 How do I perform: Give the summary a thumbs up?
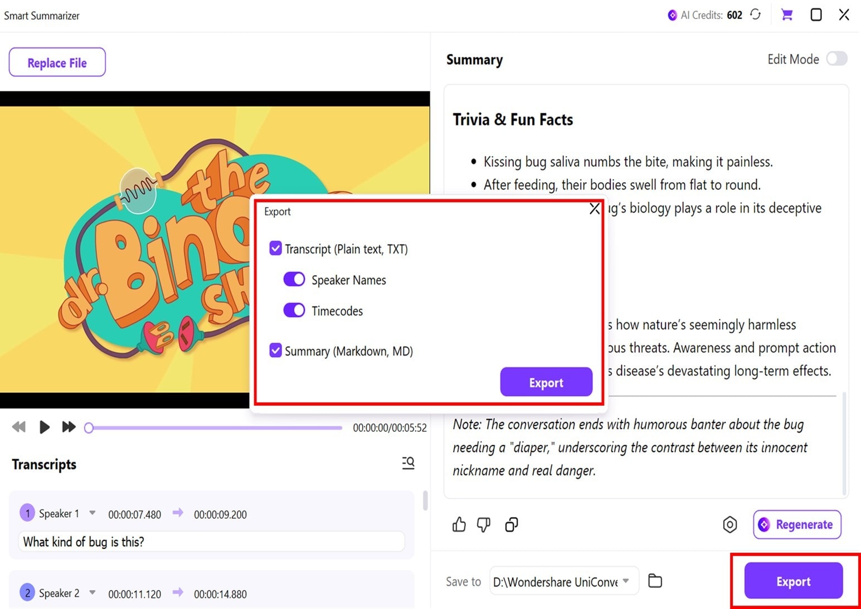point(459,524)
